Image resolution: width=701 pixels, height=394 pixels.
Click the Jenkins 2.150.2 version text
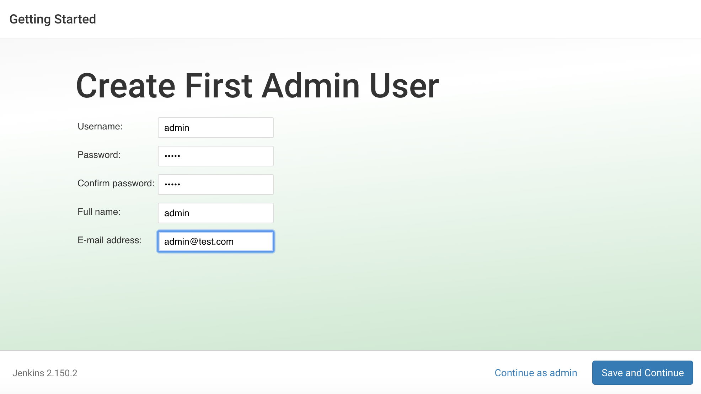(x=45, y=373)
